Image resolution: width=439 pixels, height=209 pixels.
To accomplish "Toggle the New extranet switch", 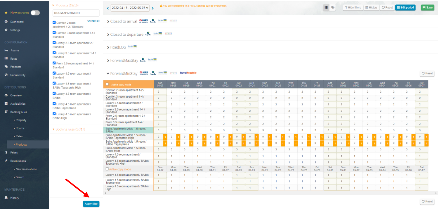I will pos(35,13).
